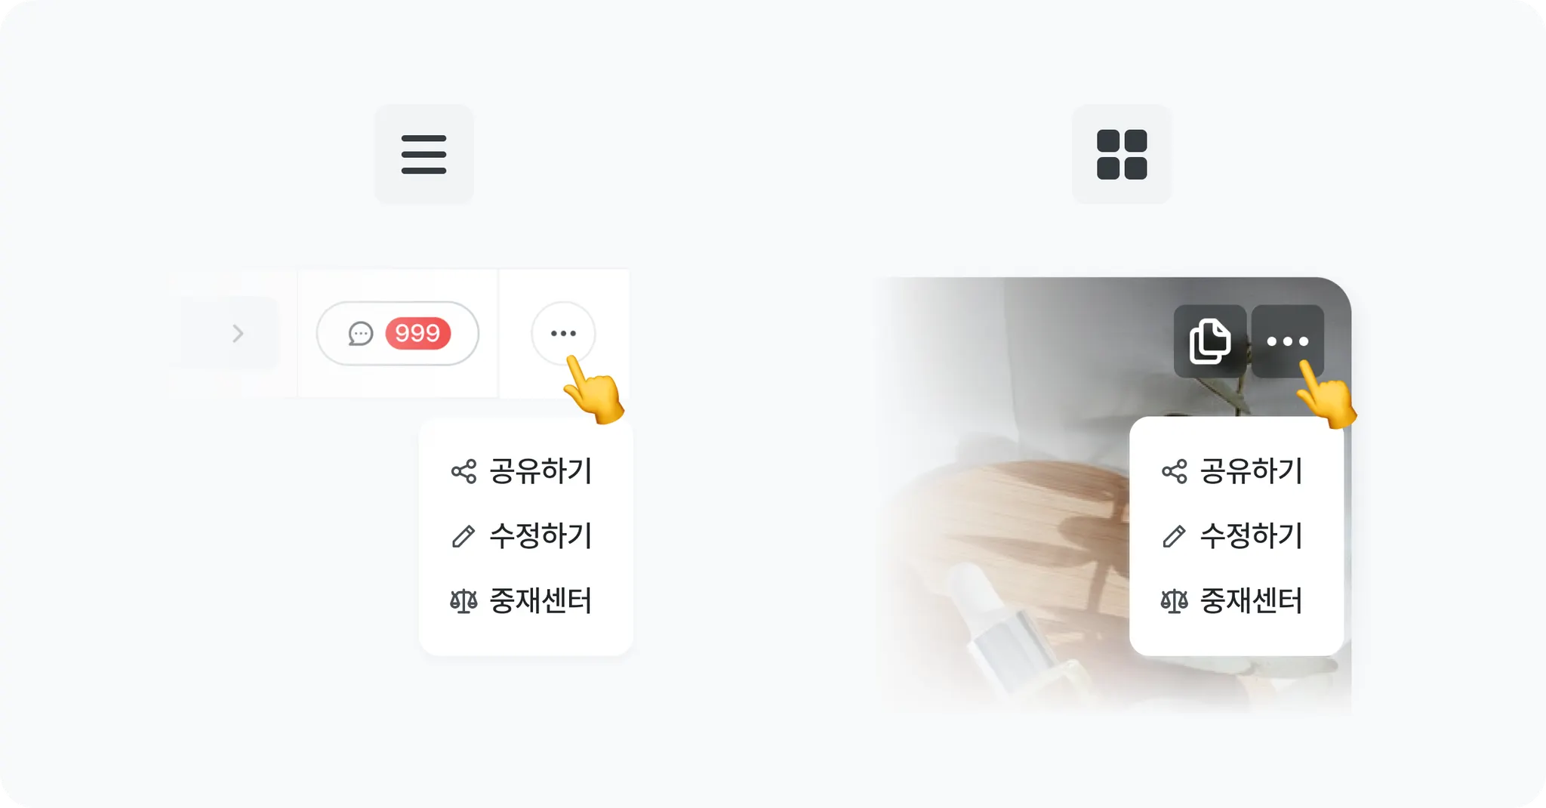The width and height of the screenshot is (1546, 808).
Task: Switch to list view hamburger icon
Action: click(423, 154)
